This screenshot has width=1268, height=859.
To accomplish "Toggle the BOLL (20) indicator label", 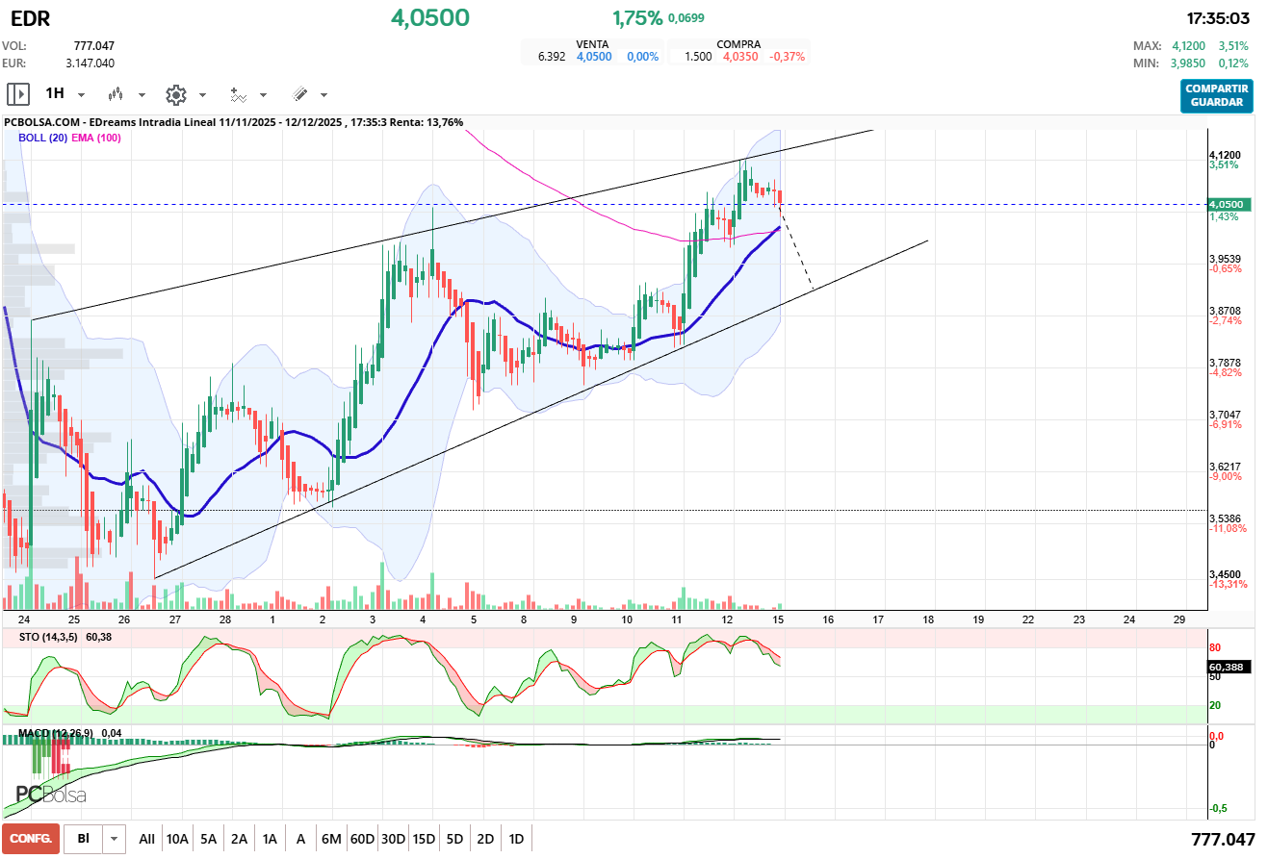I will click(x=42, y=138).
